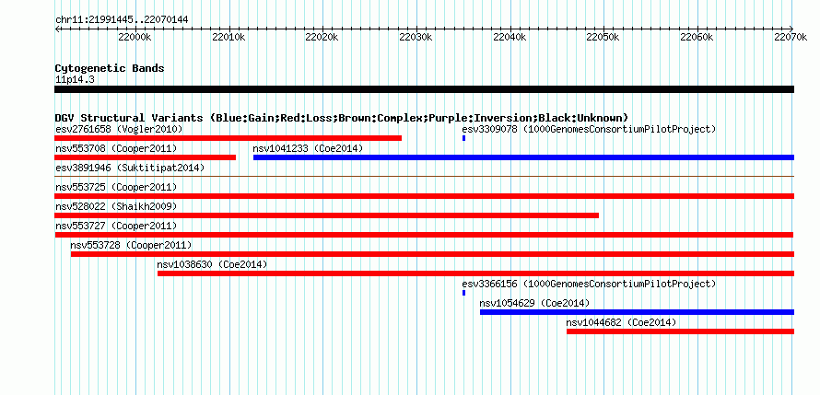Click the esv2761658 (Vogler2010) variant label

tap(119, 129)
